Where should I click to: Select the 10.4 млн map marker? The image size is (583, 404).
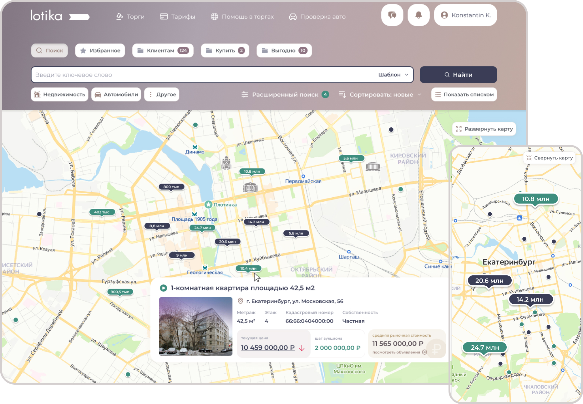coord(248,269)
